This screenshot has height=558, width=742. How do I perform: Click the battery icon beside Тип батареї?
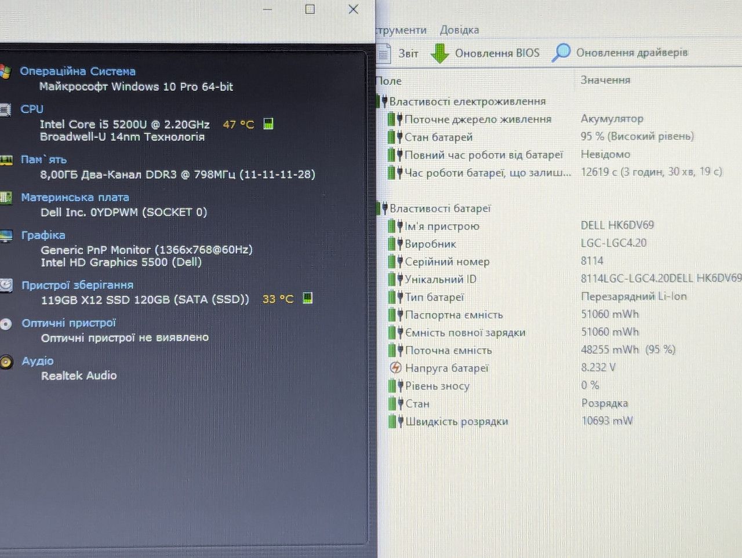click(x=396, y=297)
